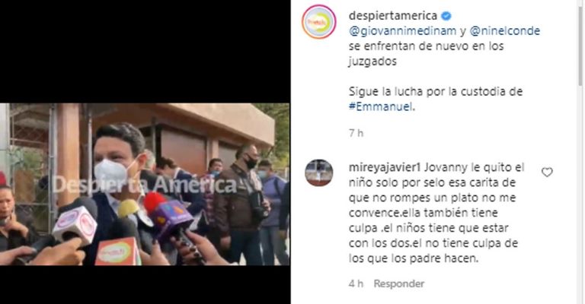Click the black area above the video
Viewport: 585px width, 304px height.
pos(145,52)
